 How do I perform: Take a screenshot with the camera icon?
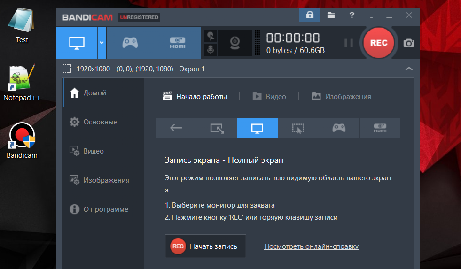coord(409,43)
